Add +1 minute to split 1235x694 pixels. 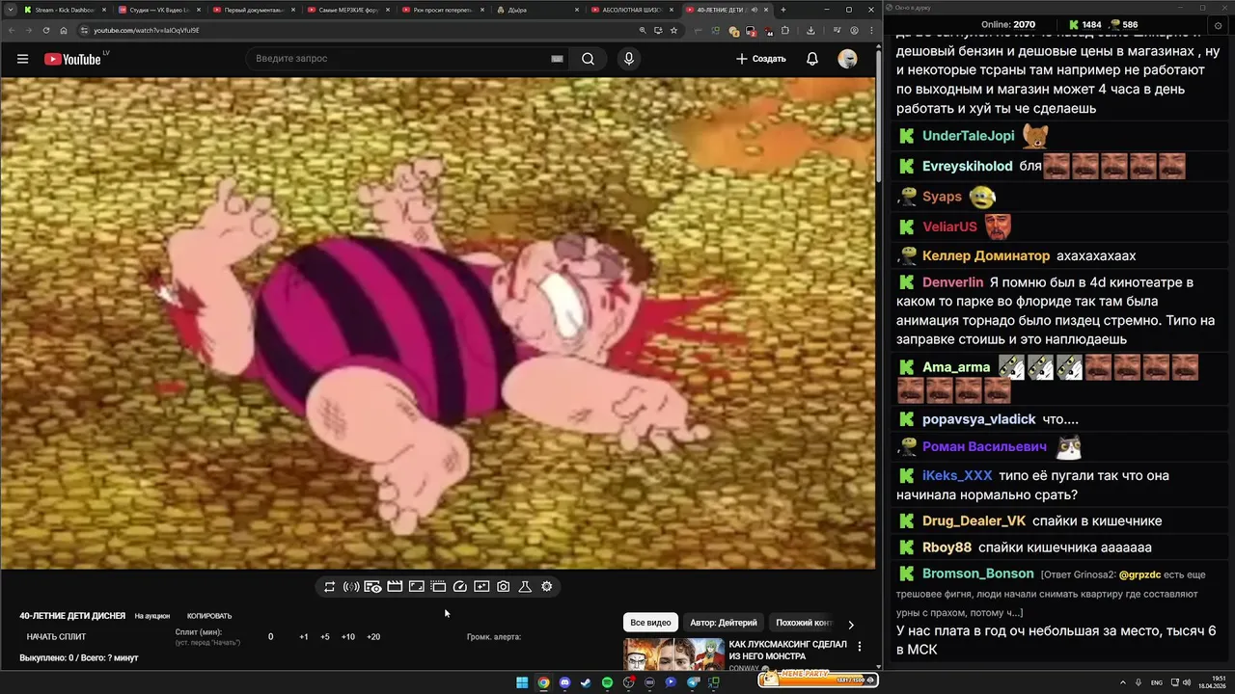(304, 637)
